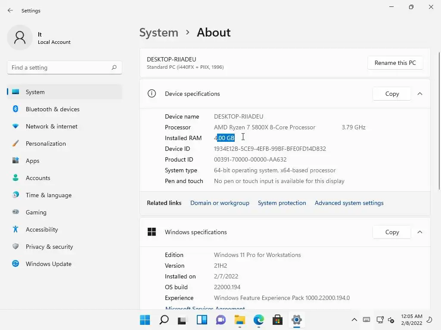Open Advanced system settings link
Viewport: 441px width, 330px height.
349,203
